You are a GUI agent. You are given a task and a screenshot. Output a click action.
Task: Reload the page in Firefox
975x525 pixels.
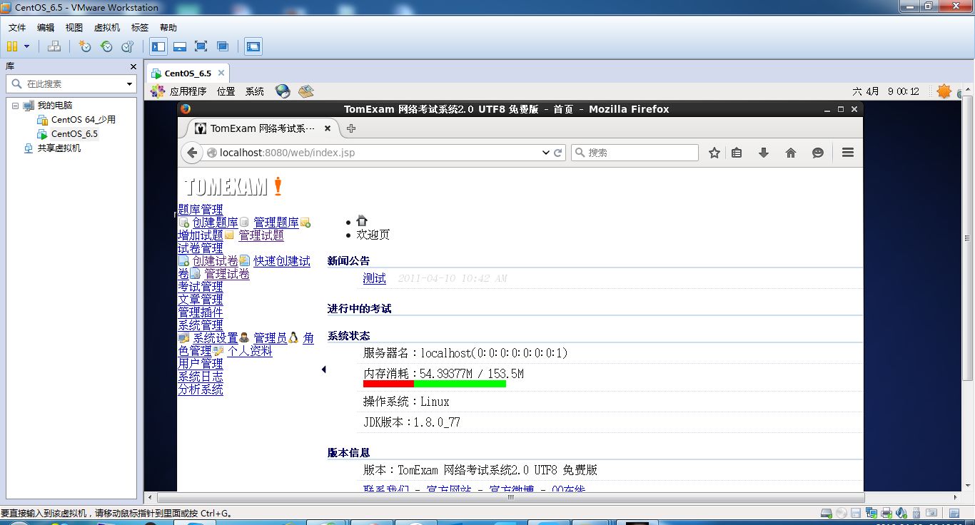(558, 153)
